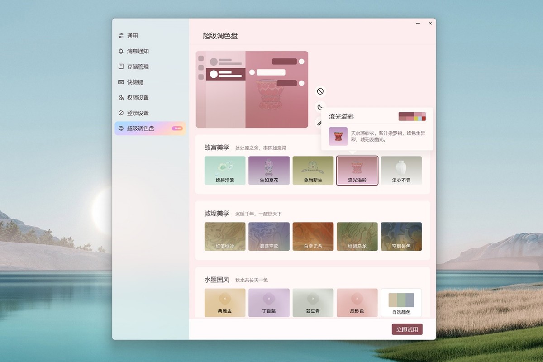This screenshot has height=362, width=543.
Task: Click the 超级调色盘 palette icon in sidebar
Action: tap(122, 129)
